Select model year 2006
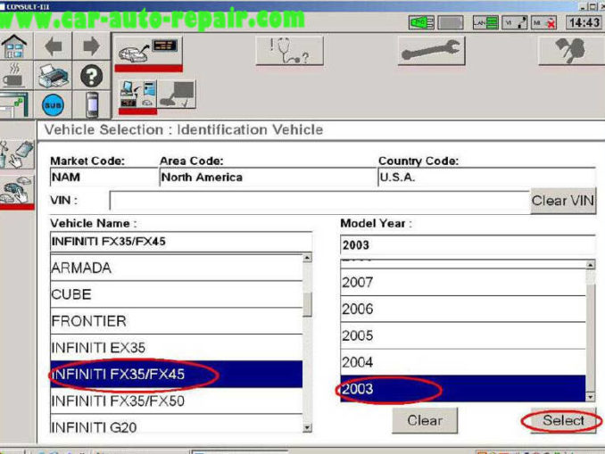605x454 pixels. (x=463, y=309)
